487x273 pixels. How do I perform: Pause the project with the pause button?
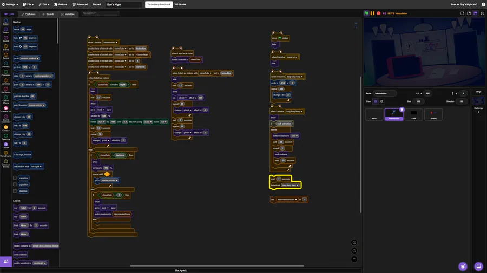tap(372, 13)
